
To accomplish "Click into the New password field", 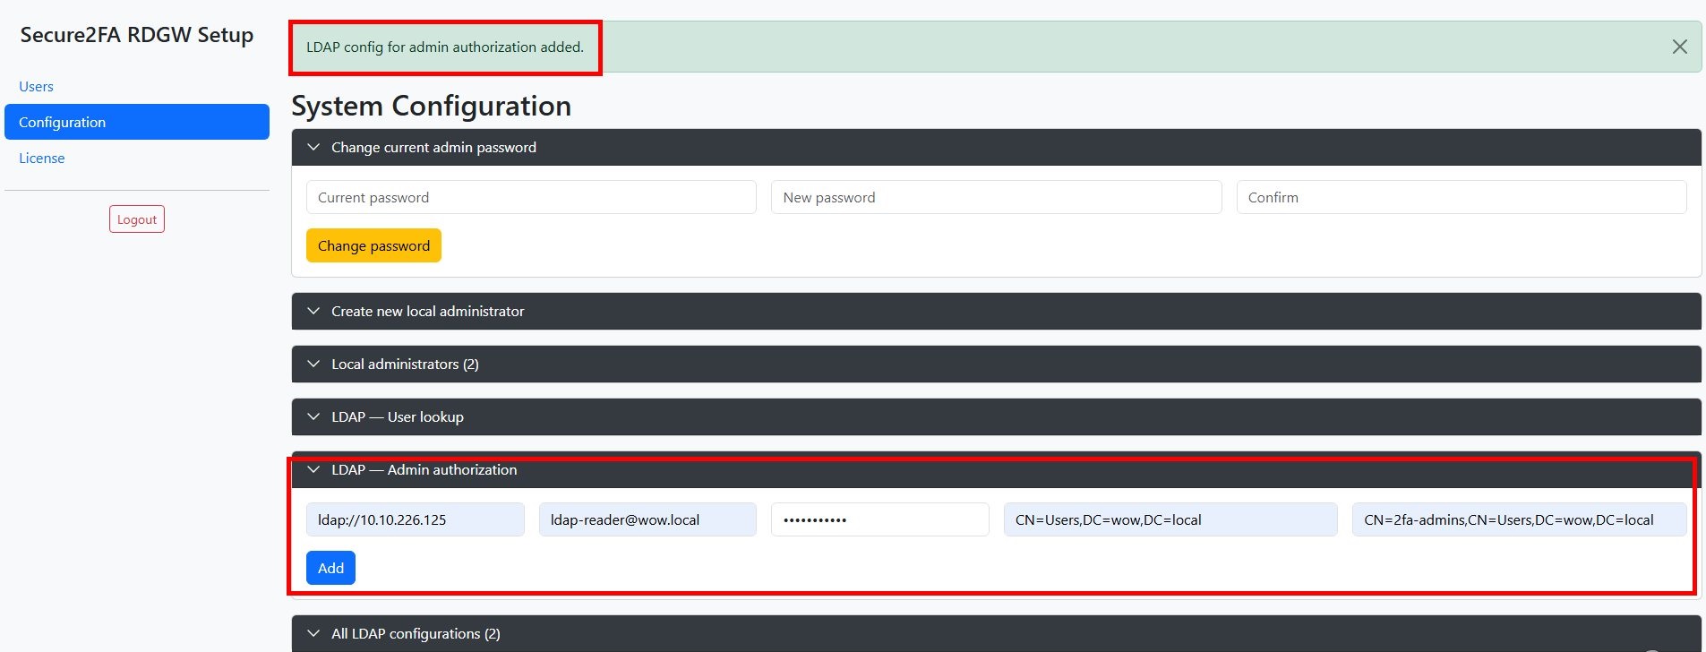I will click(x=996, y=198).
